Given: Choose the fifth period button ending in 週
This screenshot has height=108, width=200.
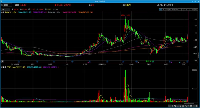Looking at the screenshot, I should point(174,9).
